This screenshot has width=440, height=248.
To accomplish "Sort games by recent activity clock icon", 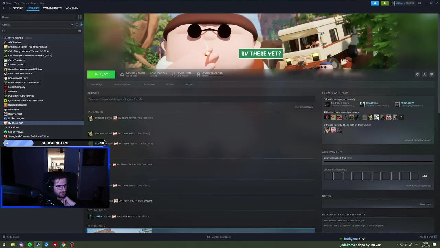I will click(x=77, y=25).
